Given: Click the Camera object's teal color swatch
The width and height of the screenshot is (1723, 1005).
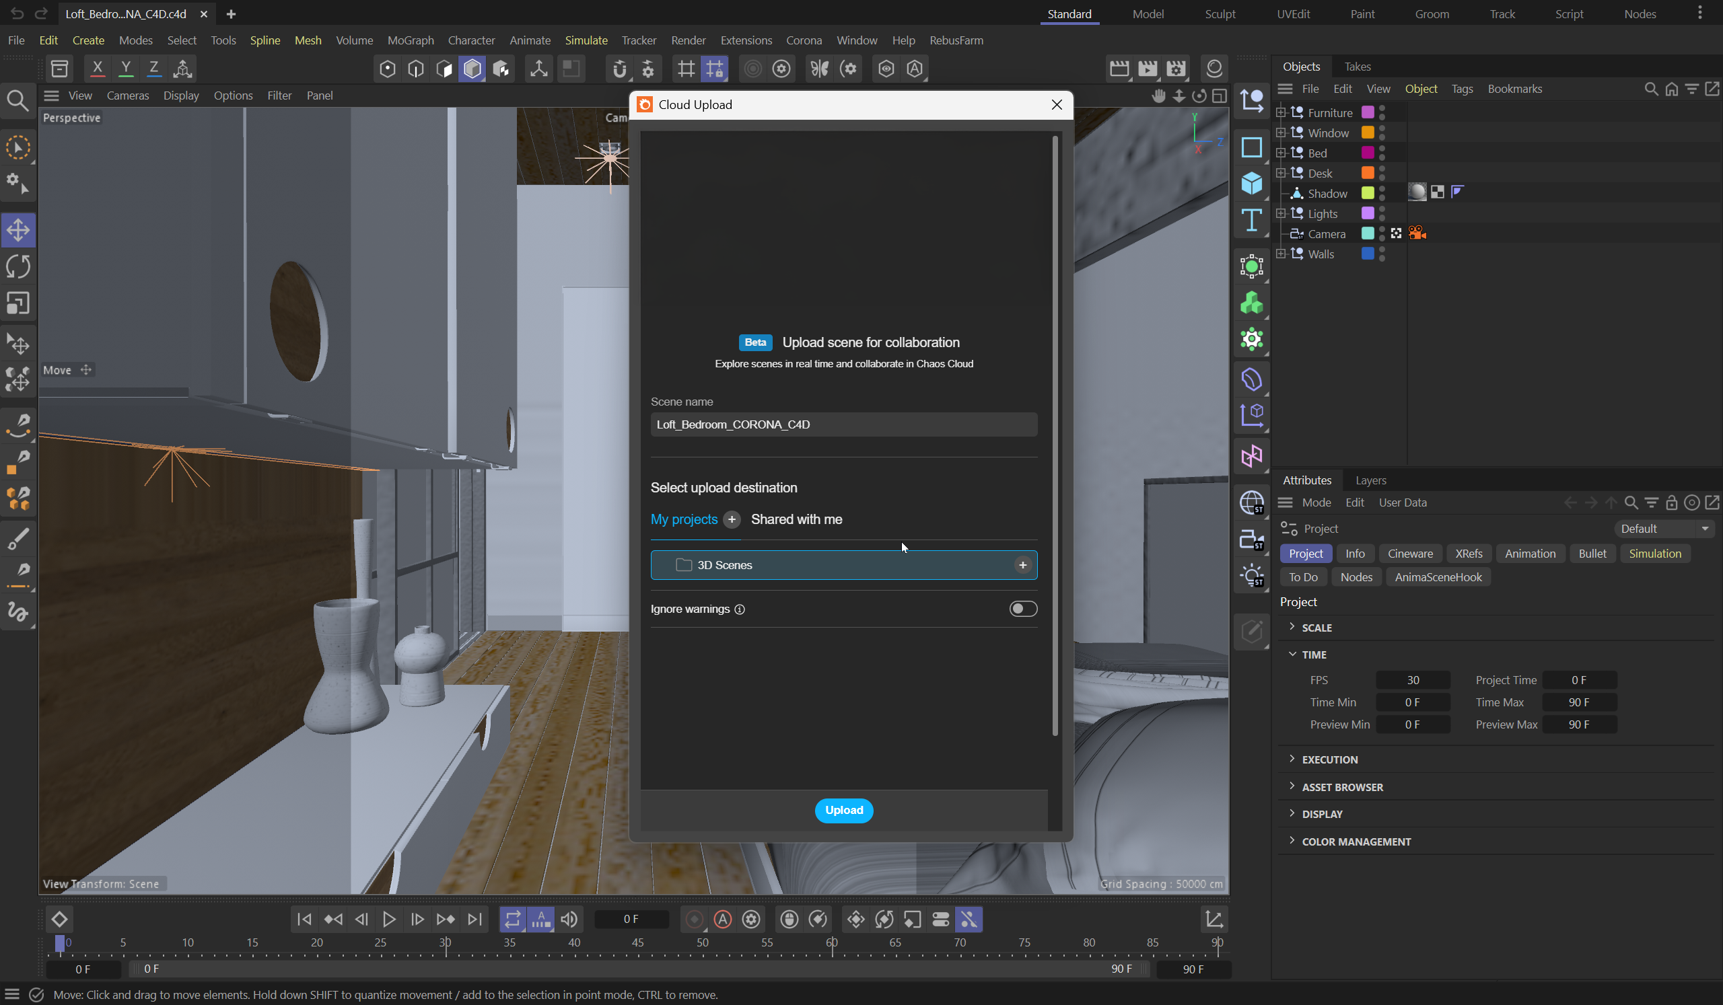Looking at the screenshot, I should click(1368, 233).
